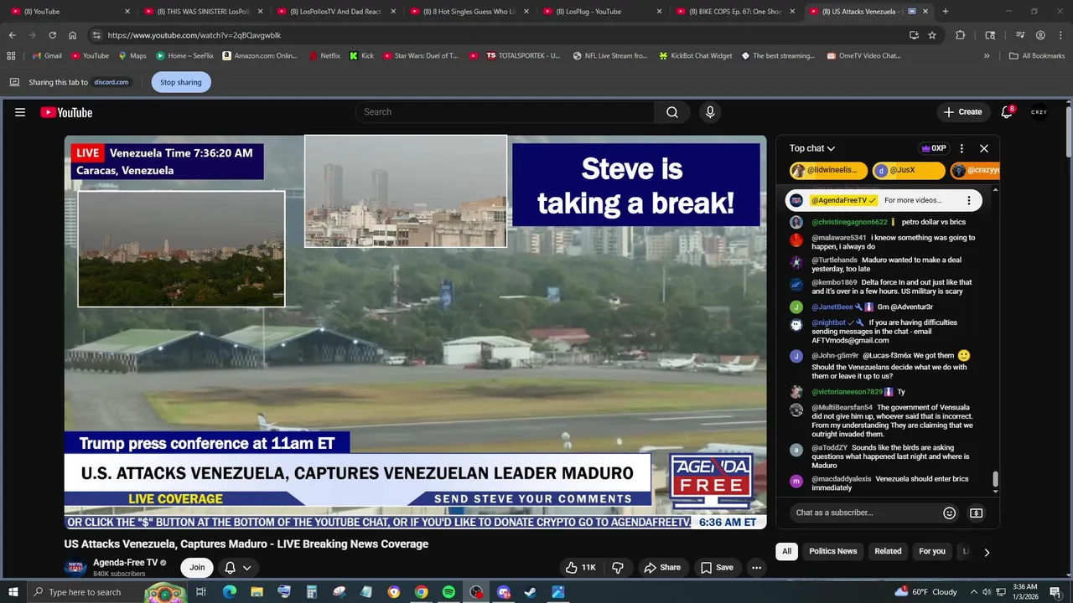
Task: Click the Create button
Action: pos(962,112)
